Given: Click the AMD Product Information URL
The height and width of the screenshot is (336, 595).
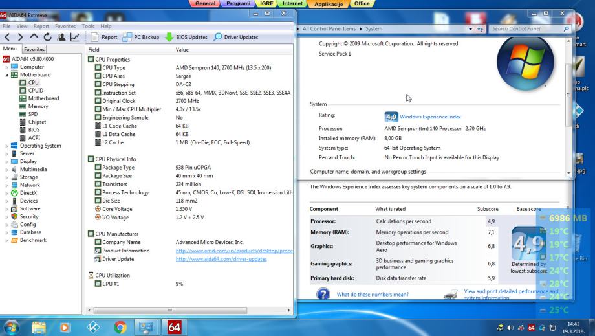Looking at the screenshot, I should tap(234, 251).
